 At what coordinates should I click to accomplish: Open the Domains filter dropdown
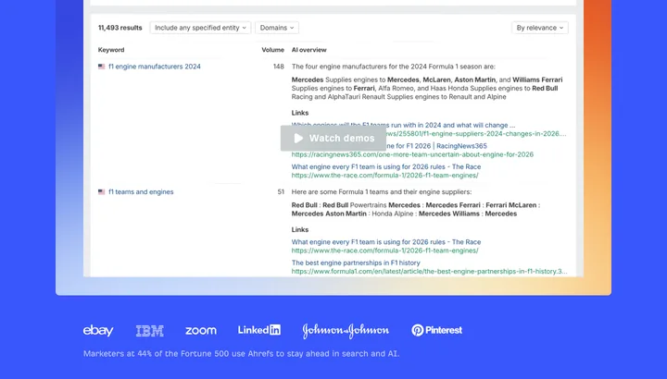pyautogui.click(x=277, y=28)
